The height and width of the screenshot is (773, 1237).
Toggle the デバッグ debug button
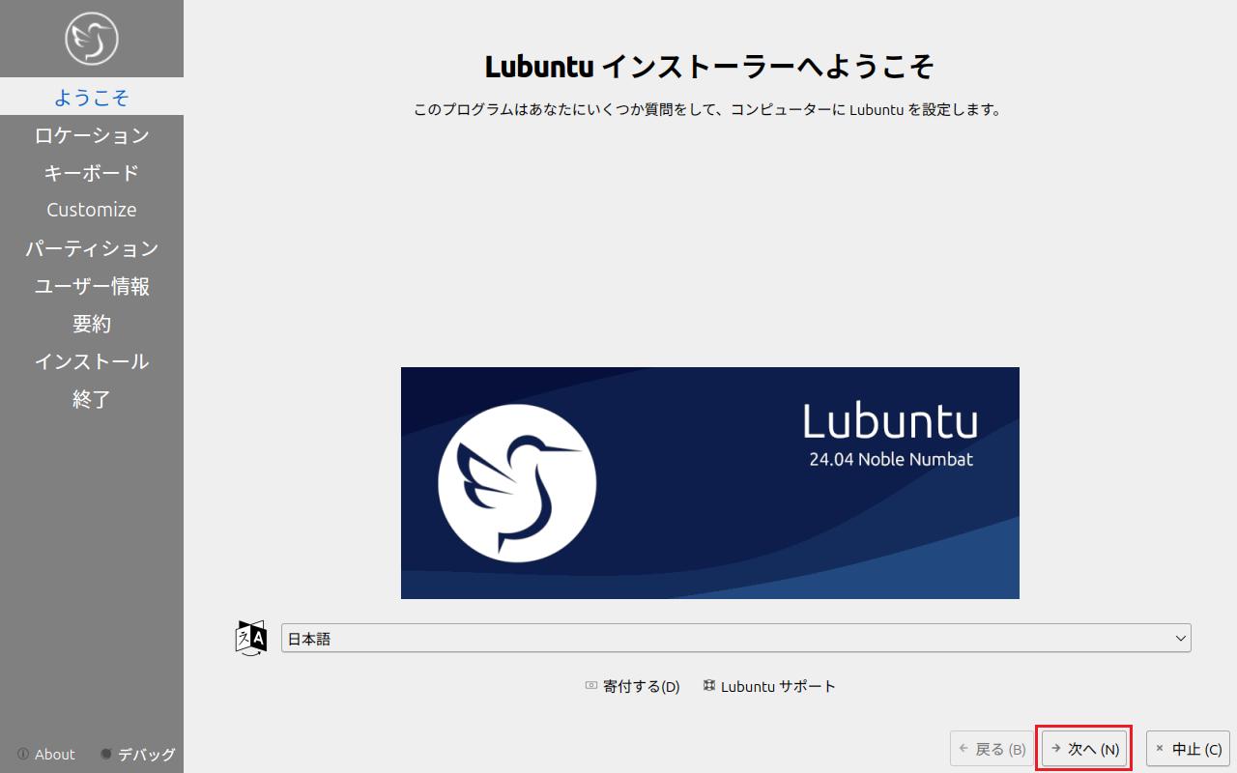[x=138, y=755]
